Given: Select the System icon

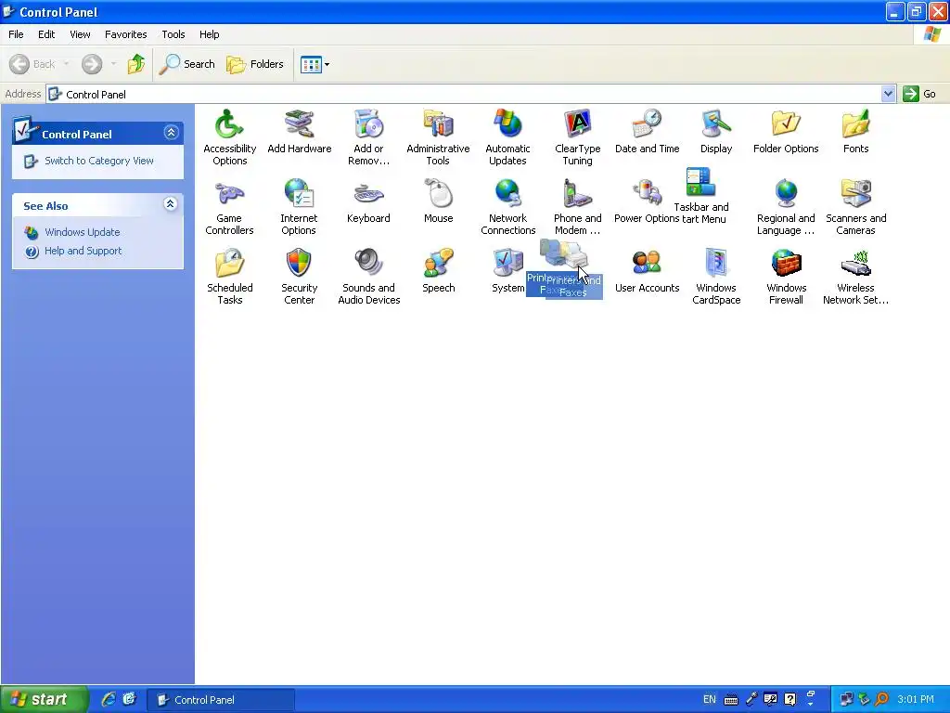Looking at the screenshot, I should pos(507,265).
